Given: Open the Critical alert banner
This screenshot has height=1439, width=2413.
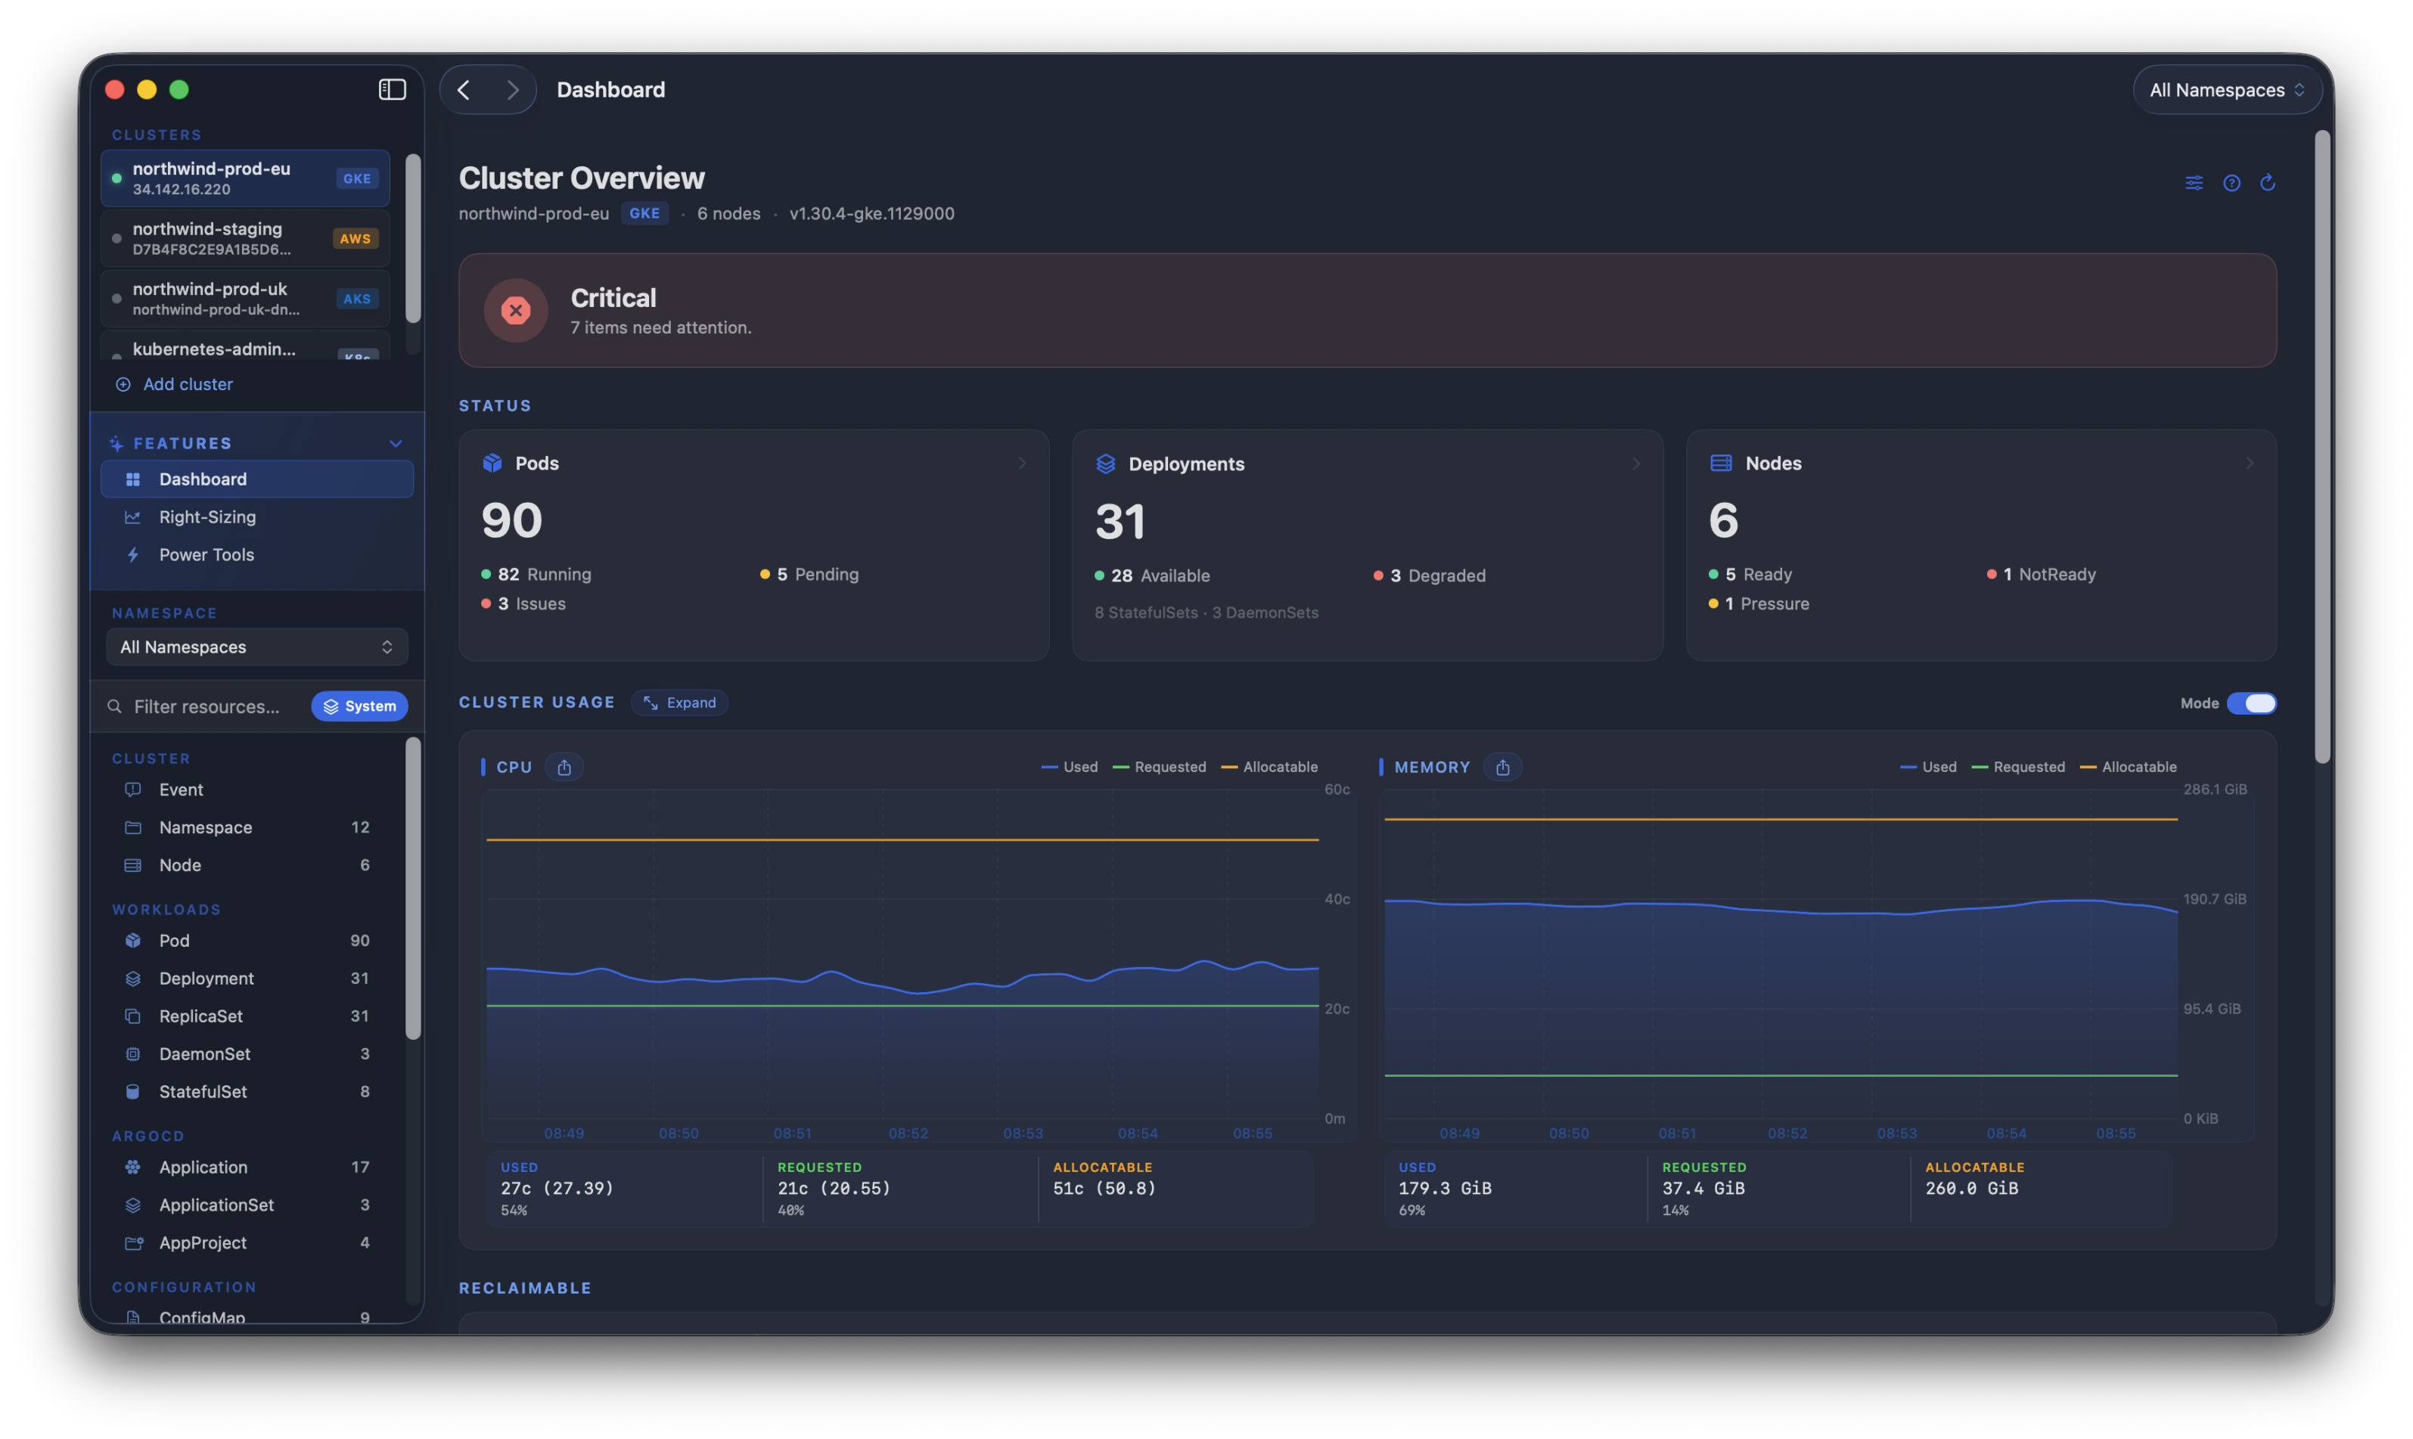Looking at the screenshot, I should pyautogui.click(x=1368, y=310).
